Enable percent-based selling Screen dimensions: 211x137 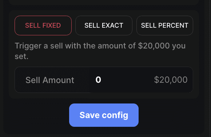click(165, 26)
